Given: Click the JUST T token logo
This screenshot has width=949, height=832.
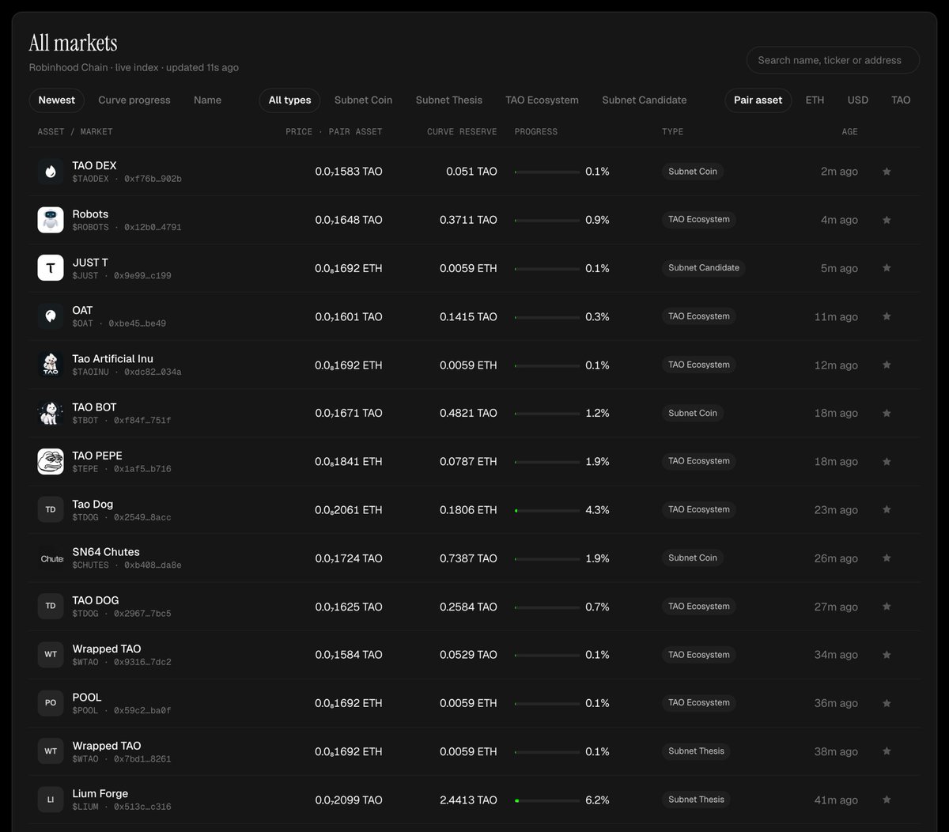Looking at the screenshot, I should coord(51,268).
